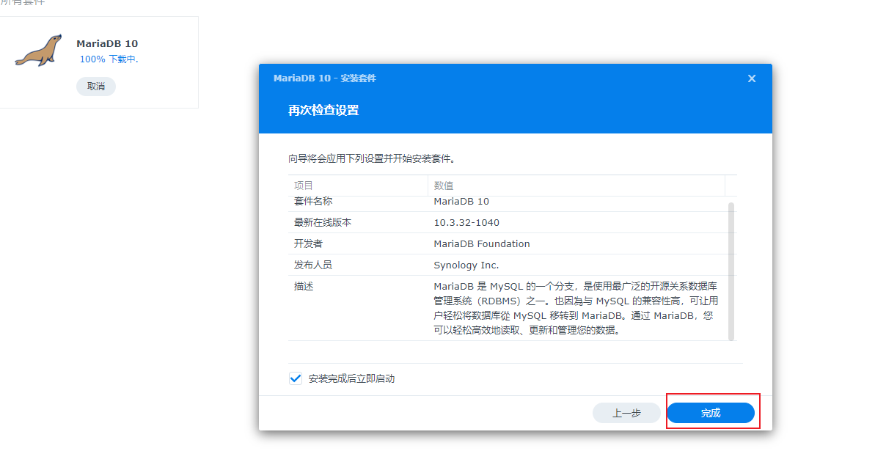
Task: Click the version value 10.3.32-1040
Action: coord(466,222)
